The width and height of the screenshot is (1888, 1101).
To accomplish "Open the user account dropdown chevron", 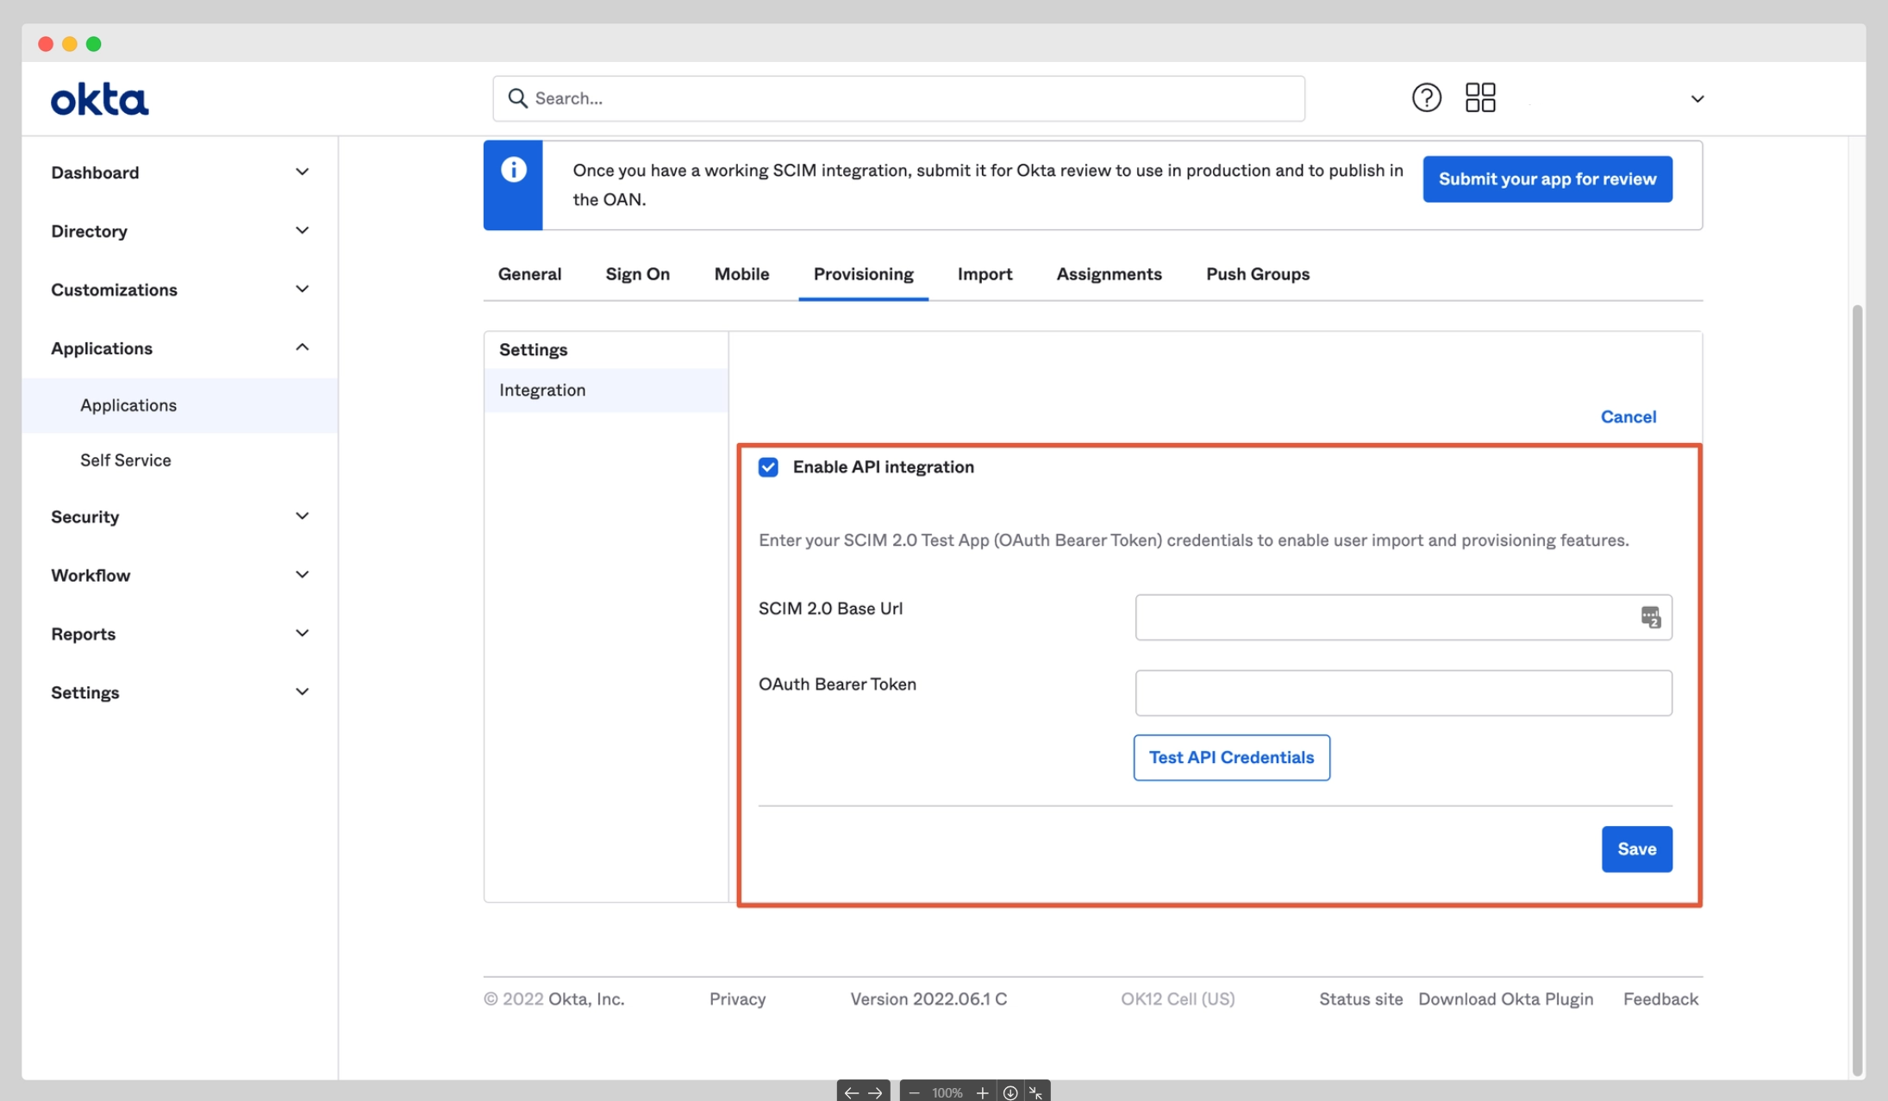I will coord(1697,99).
